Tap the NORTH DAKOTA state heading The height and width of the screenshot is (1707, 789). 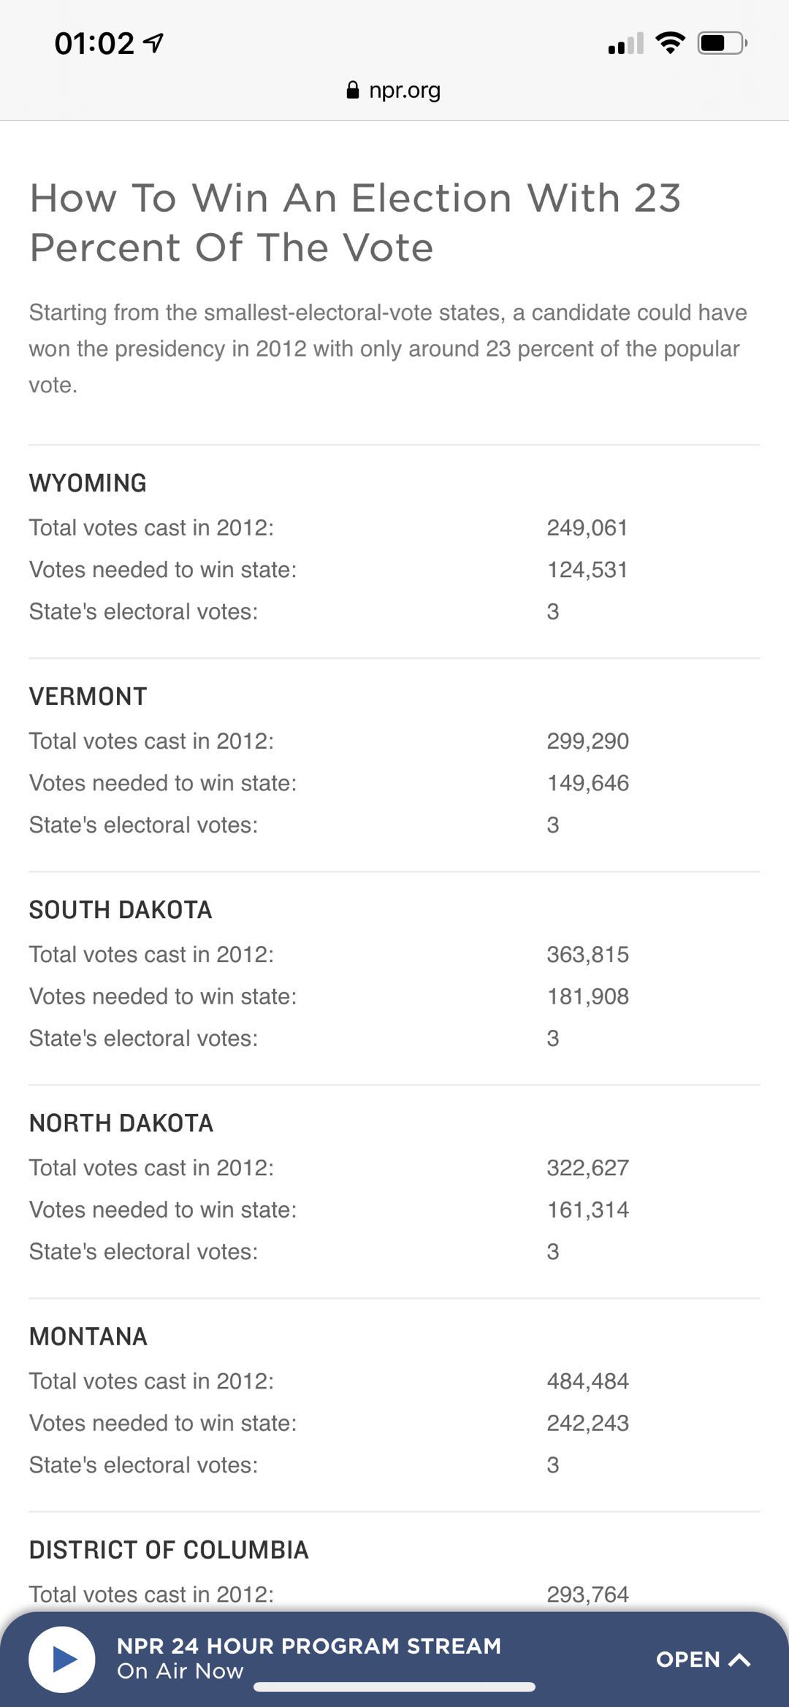[x=121, y=1123]
